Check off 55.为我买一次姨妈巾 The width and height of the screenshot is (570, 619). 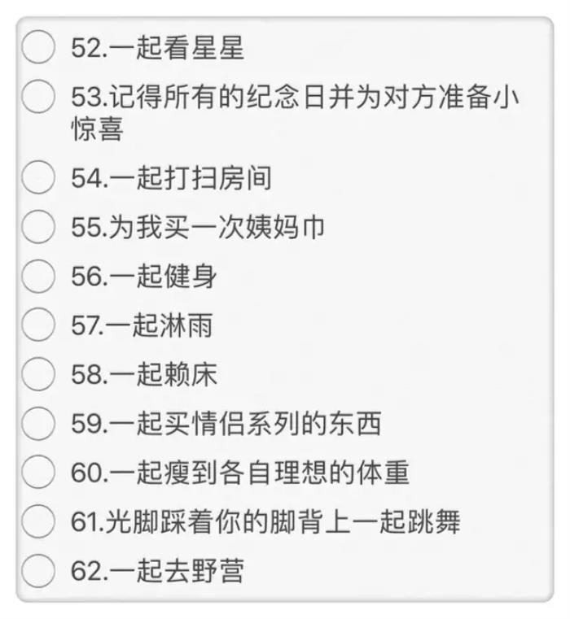tap(37, 226)
